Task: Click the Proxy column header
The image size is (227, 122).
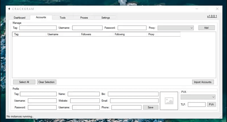Action: (x=163, y=34)
